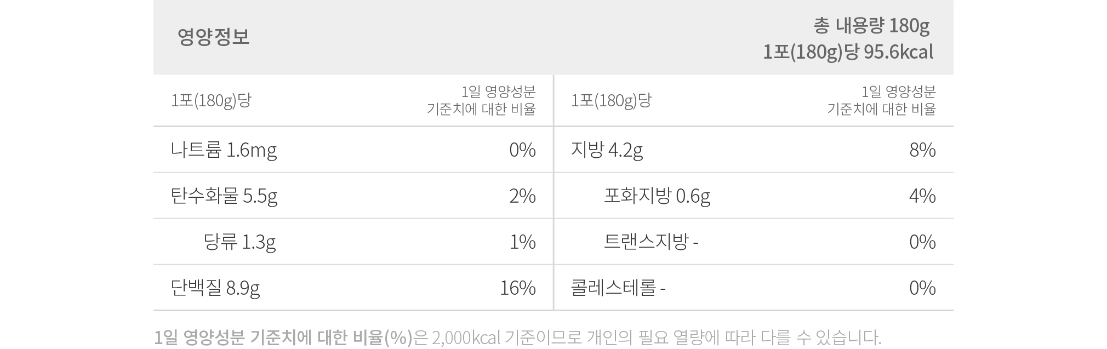
Task: Click the 나트륨 1.6mg row
Action: (353, 150)
